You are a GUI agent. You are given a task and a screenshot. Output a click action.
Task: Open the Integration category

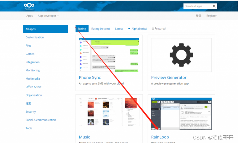click(x=33, y=62)
